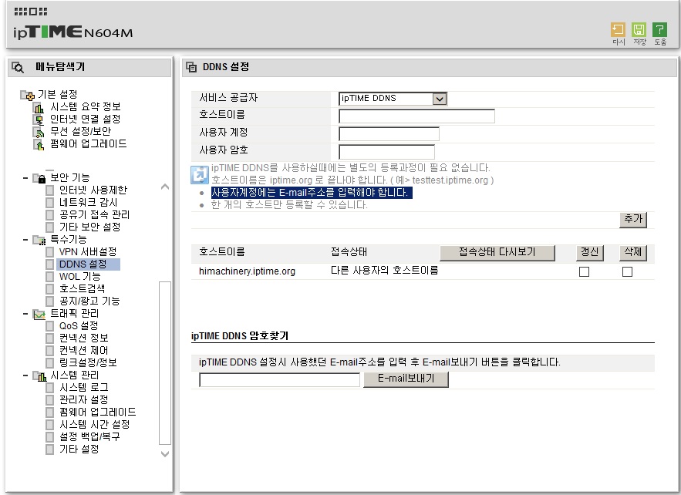
Task: Click the page icon beside 시스템 로그
Action: pos(50,388)
